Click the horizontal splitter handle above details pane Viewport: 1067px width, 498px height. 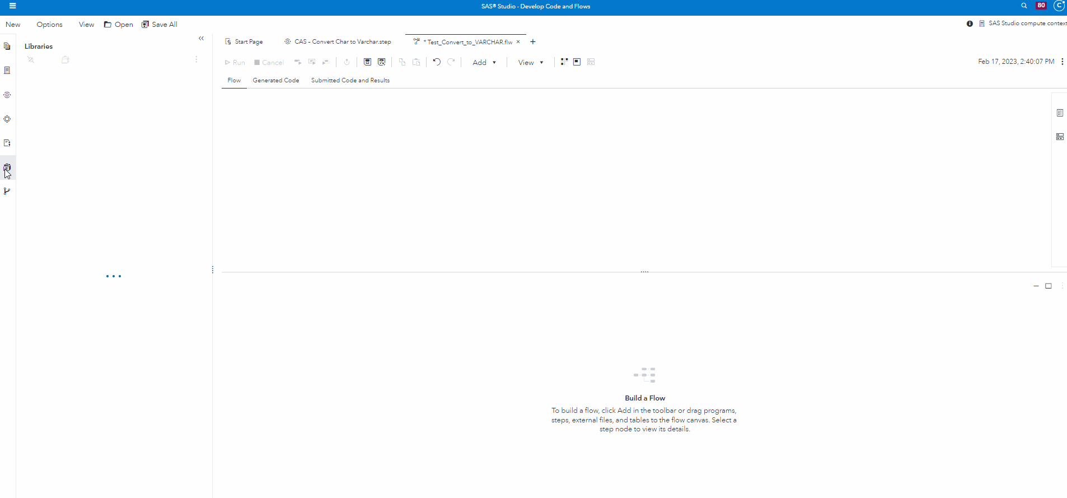click(644, 272)
